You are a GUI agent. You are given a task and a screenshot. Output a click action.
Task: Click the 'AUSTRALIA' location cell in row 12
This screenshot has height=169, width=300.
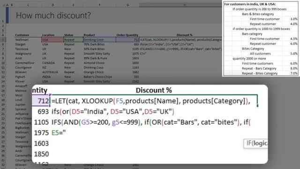point(50,72)
